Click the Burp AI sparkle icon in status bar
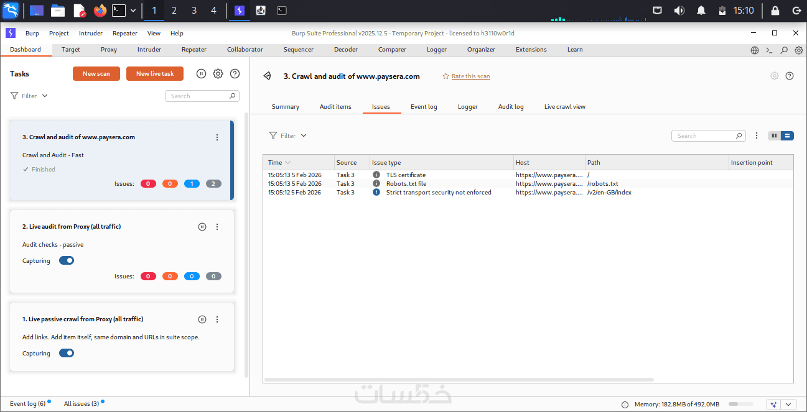 pos(774,404)
